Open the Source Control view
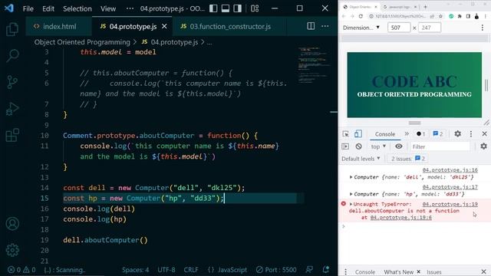The image size is (491, 276). [12, 82]
